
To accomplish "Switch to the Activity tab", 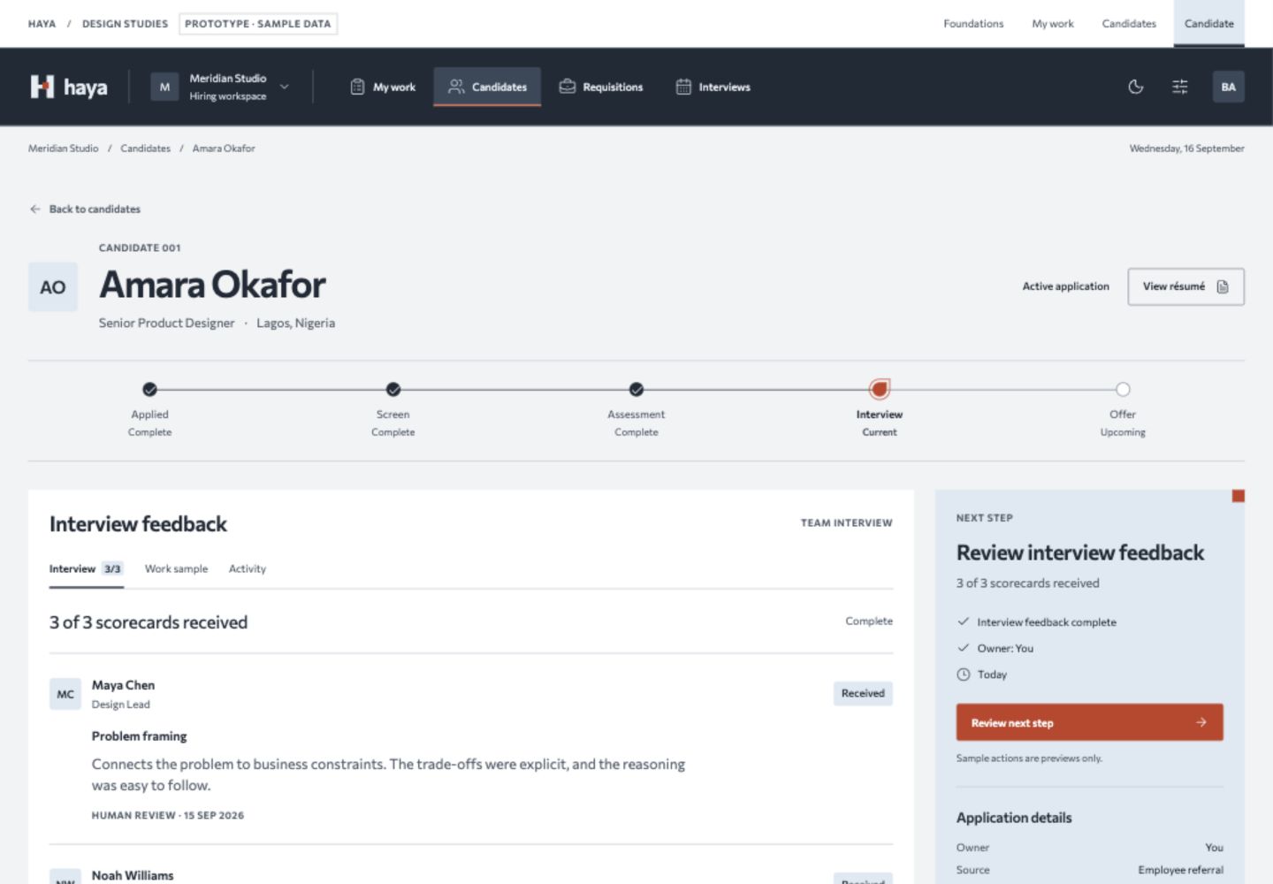I will [x=248, y=568].
